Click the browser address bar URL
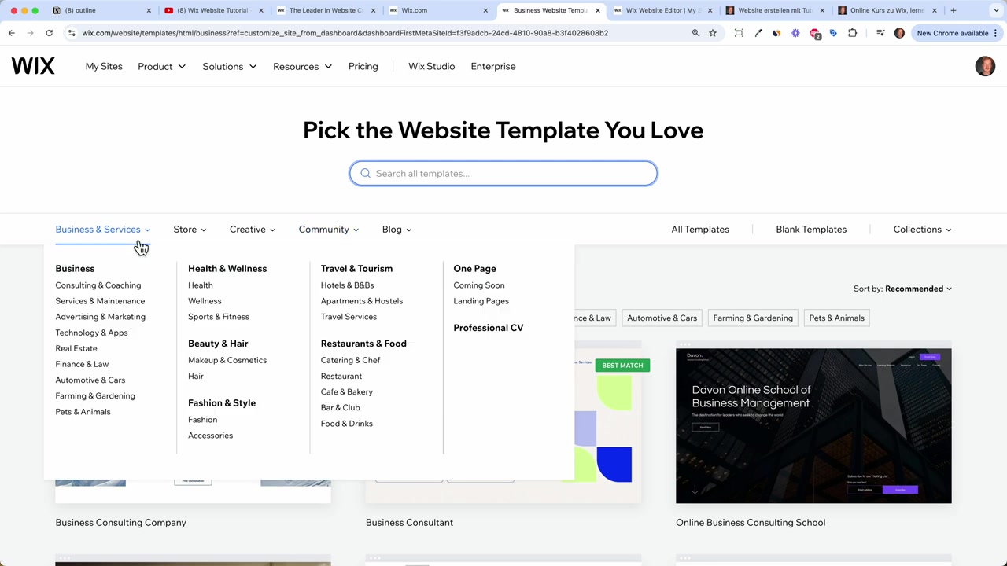This screenshot has height=566, width=1007. (x=345, y=33)
